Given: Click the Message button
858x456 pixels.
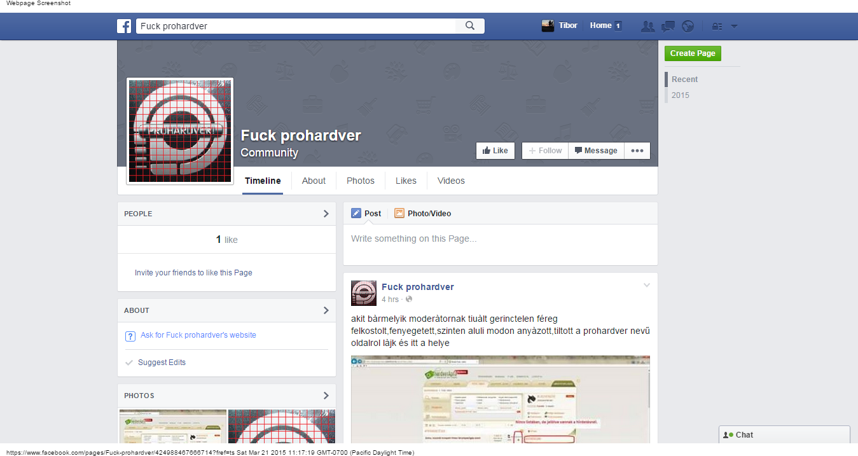Looking at the screenshot, I should point(596,151).
